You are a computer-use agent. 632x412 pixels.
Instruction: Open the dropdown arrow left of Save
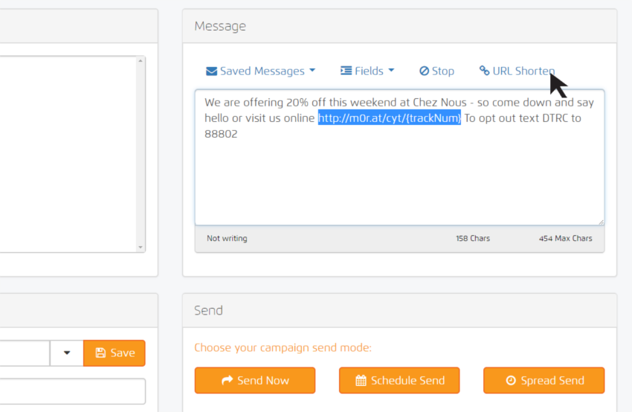point(67,353)
